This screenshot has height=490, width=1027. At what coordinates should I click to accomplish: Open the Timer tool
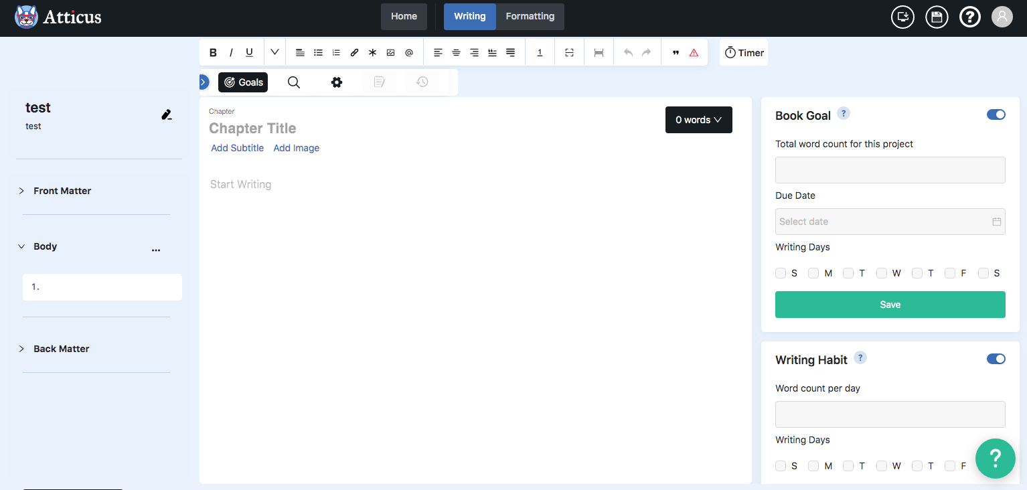pos(744,52)
